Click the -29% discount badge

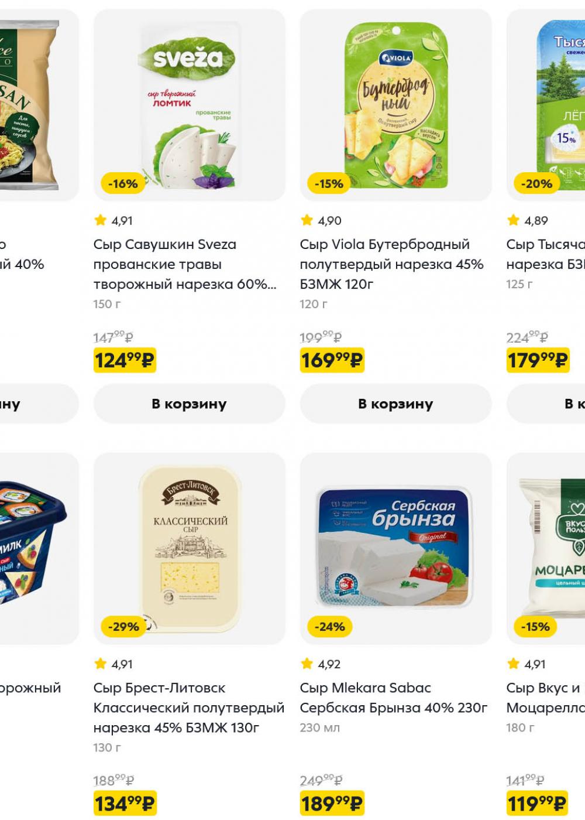pos(123,627)
